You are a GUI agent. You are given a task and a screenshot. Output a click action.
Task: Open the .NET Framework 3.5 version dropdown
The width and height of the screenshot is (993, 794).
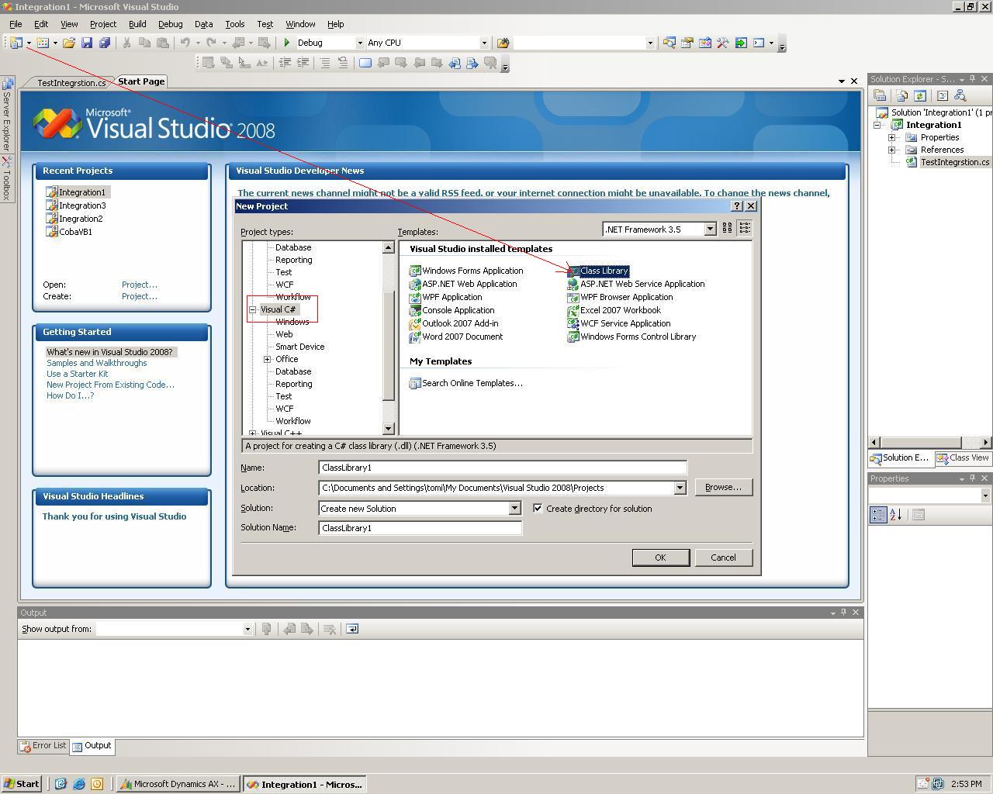click(x=709, y=229)
